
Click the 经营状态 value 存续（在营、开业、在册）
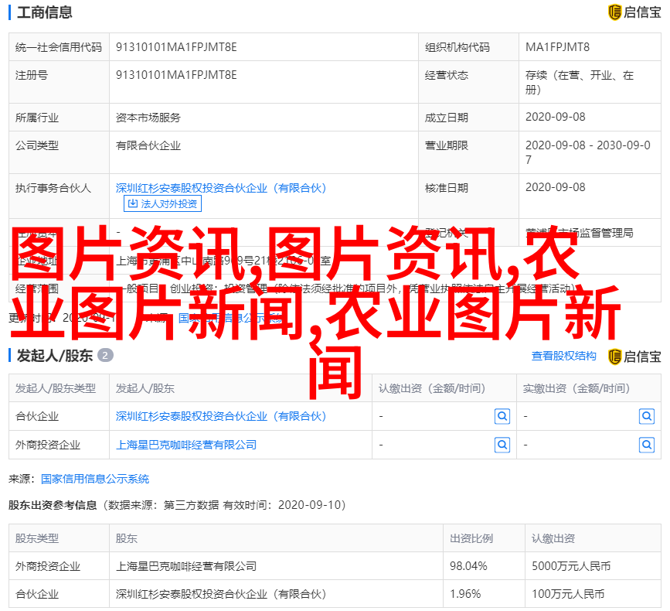coord(580,82)
